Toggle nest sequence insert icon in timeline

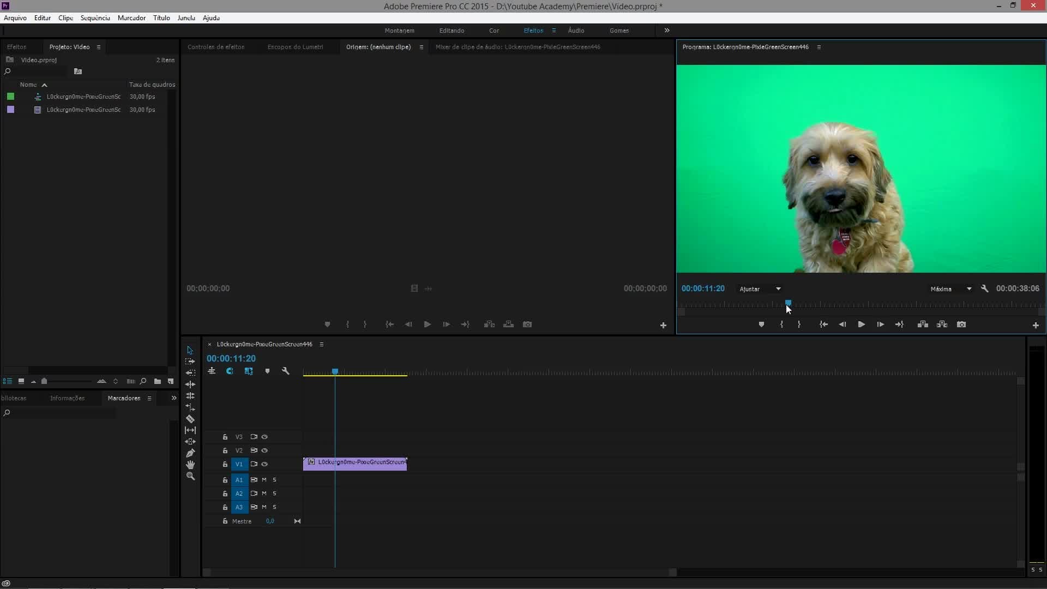click(212, 371)
